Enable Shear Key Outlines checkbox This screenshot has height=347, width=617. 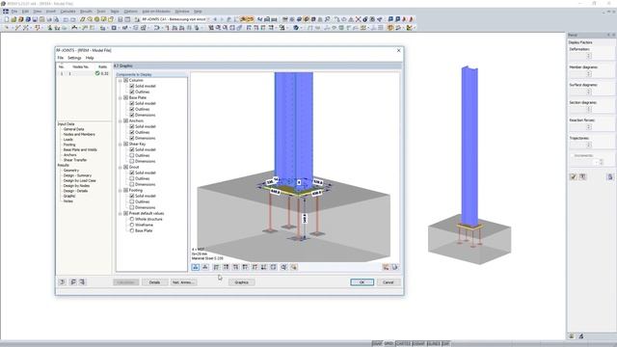pos(132,155)
